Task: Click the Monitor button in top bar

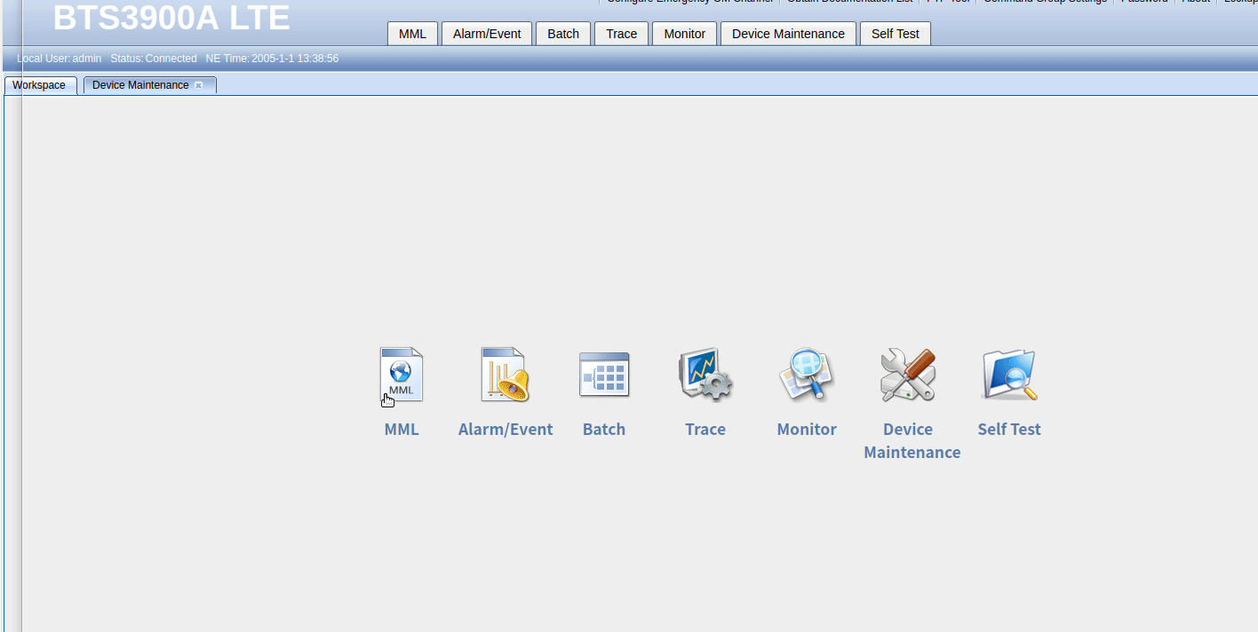Action: pos(685,34)
